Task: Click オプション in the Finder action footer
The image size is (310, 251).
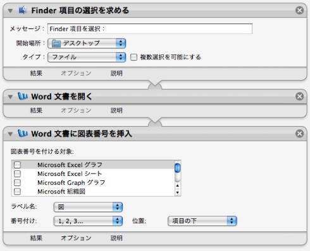Action: [76, 73]
